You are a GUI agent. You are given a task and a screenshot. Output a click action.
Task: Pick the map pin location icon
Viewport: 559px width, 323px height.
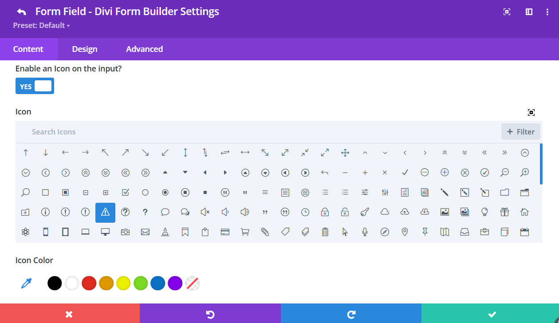405,232
